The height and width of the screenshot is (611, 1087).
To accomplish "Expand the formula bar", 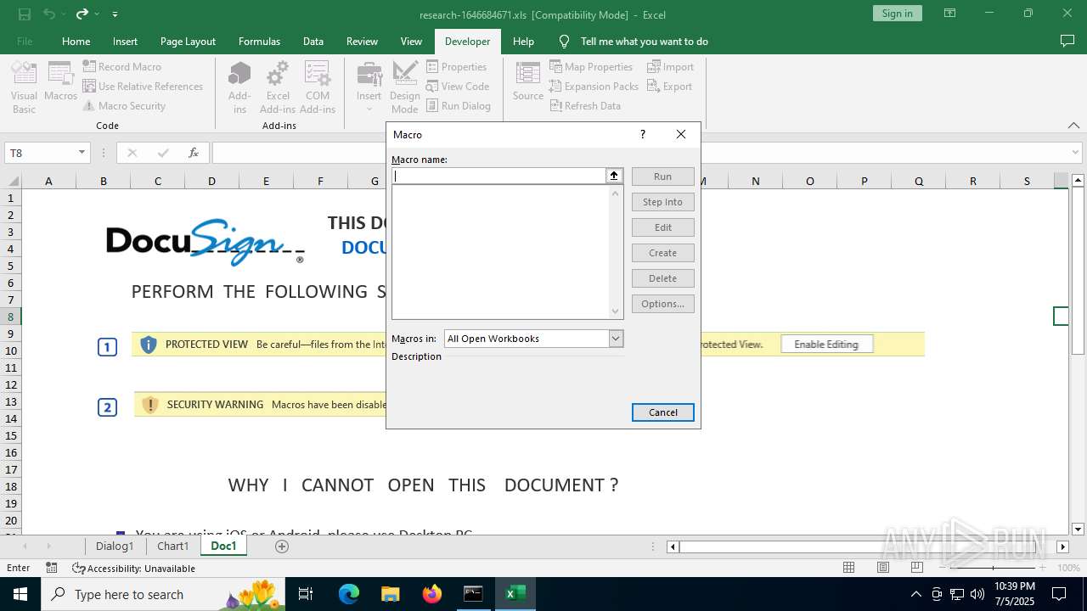I will (1077, 153).
